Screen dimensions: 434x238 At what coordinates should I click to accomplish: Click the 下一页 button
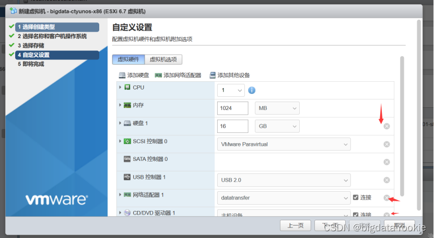click(330, 226)
